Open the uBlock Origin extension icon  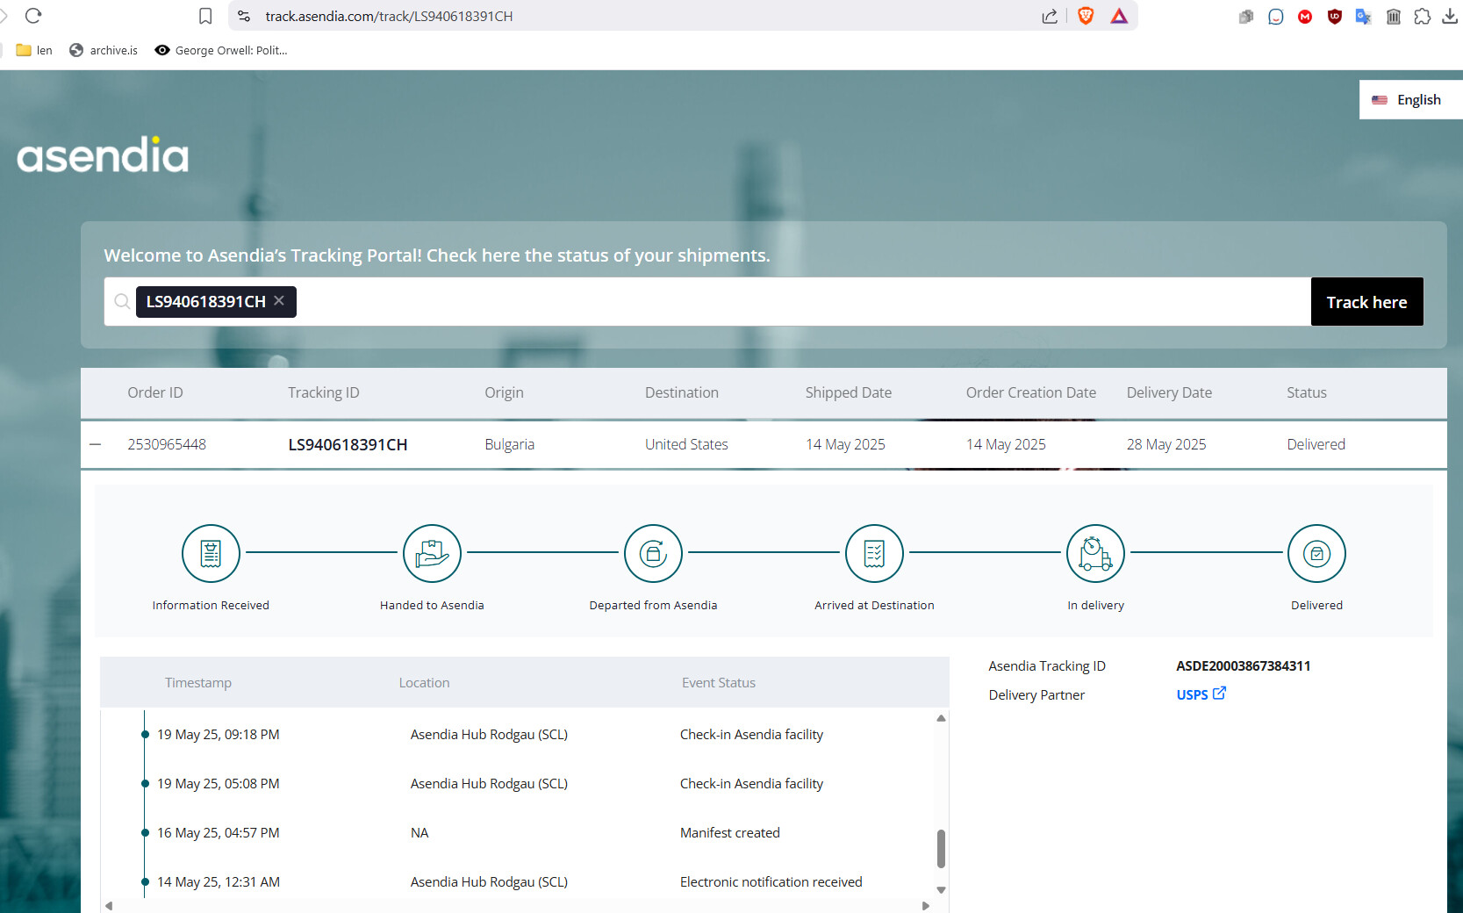coord(1335,16)
